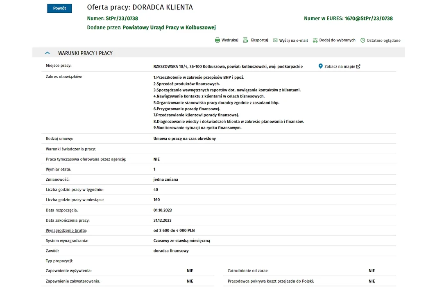Viewport: 426px width, 295px height.
Task: Click Wyślij na e-mail text
Action: pyautogui.click(x=293, y=41)
